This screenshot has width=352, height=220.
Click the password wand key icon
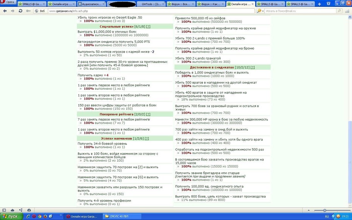[x=28, y=11]
